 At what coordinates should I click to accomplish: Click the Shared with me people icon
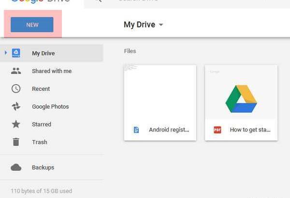16,71
